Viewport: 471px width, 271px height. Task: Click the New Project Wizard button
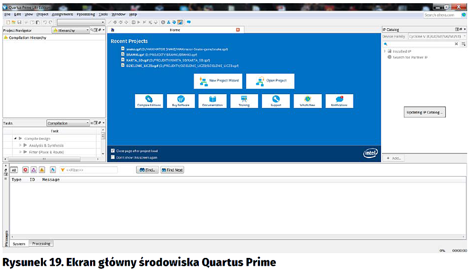pos(217,81)
